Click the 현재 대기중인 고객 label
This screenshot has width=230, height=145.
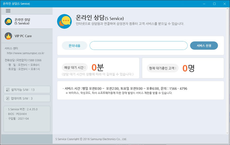tap(163, 68)
